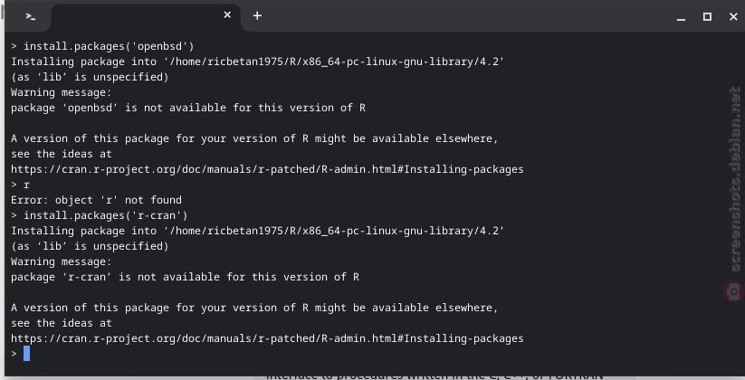
Task: Click the lone "> r" command line
Action: click(x=21, y=185)
